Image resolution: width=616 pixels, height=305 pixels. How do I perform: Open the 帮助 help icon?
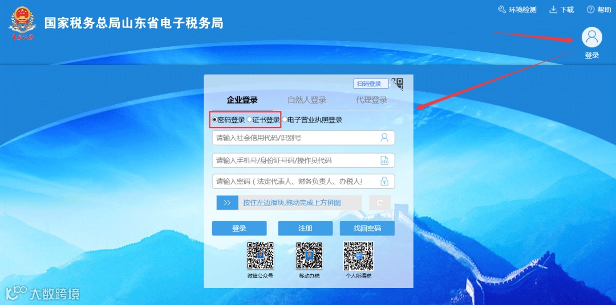[590, 10]
